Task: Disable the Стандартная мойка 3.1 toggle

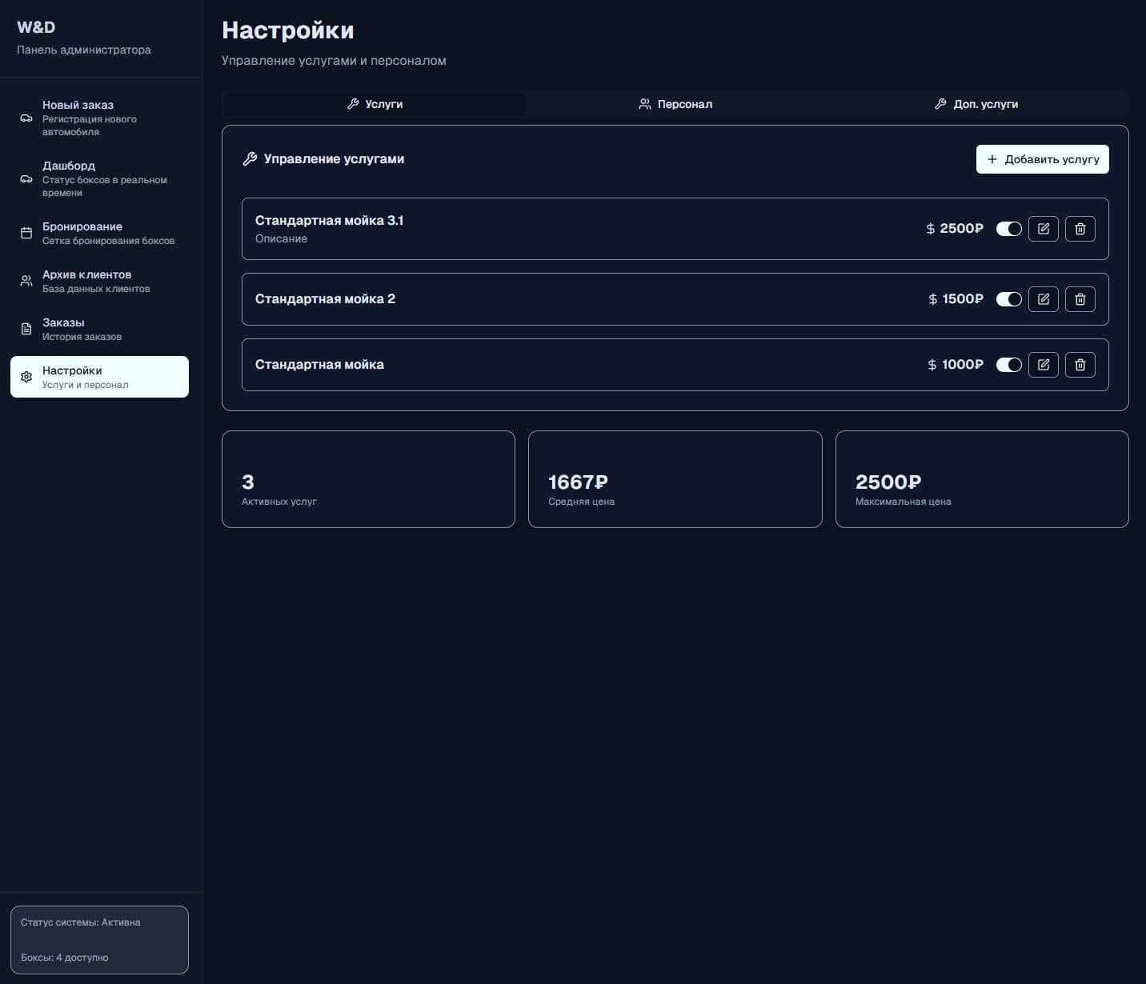Action: 1008,229
